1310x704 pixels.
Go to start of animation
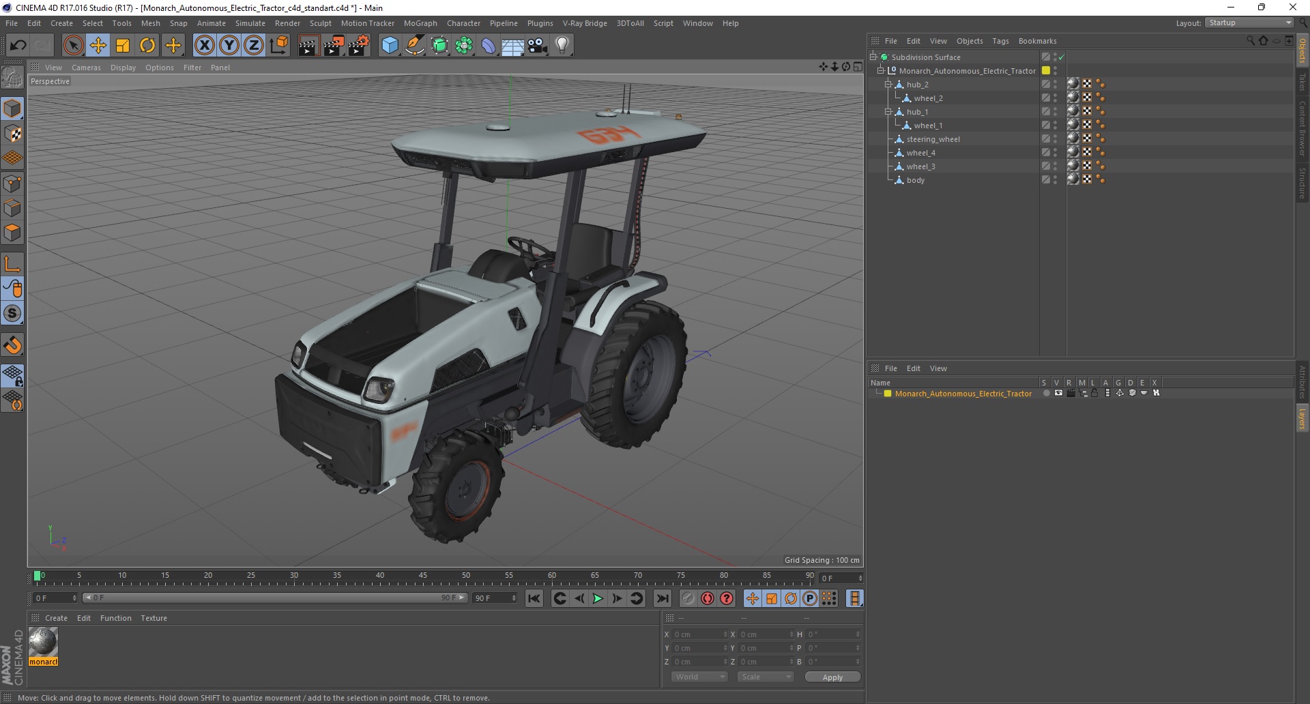tap(534, 598)
